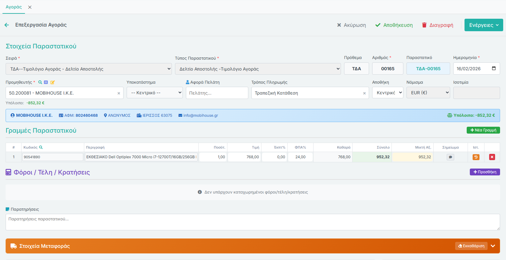Image resolution: width=506 pixels, height=260 pixels.
Task: Open the Νόμισμα EUR dropdown
Action: tap(428, 93)
